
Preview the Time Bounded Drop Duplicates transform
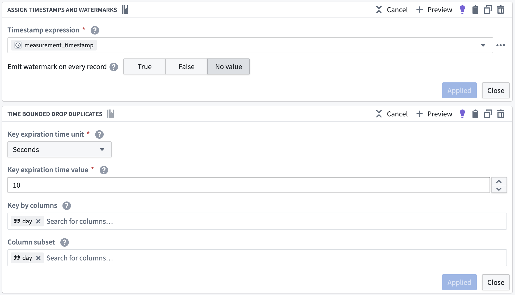click(x=434, y=114)
